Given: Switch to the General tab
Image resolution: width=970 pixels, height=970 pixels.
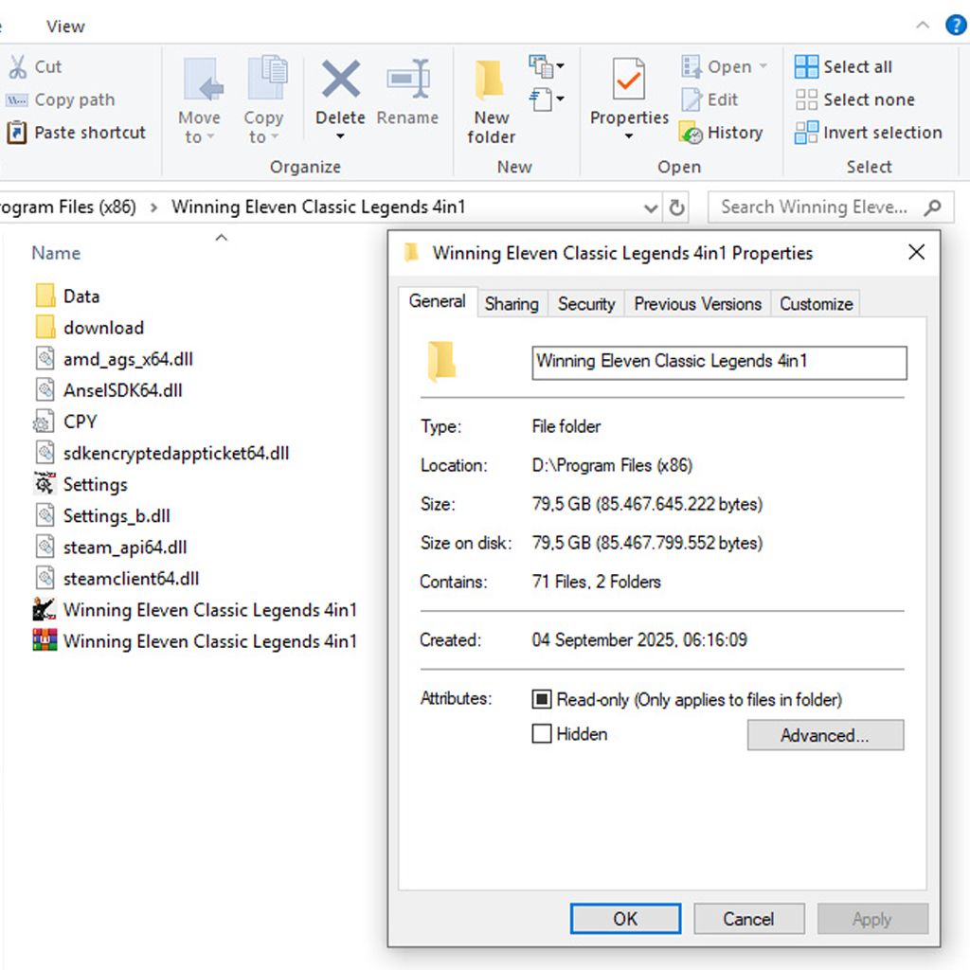Looking at the screenshot, I should 438,302.
